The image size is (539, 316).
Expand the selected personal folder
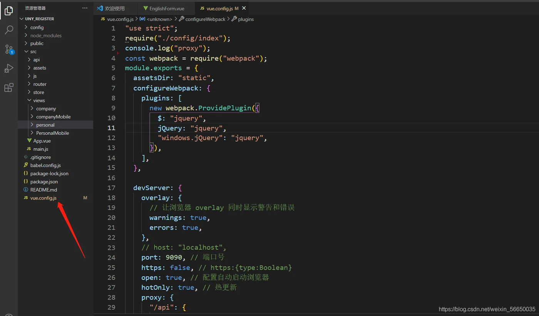click(32, 125)
